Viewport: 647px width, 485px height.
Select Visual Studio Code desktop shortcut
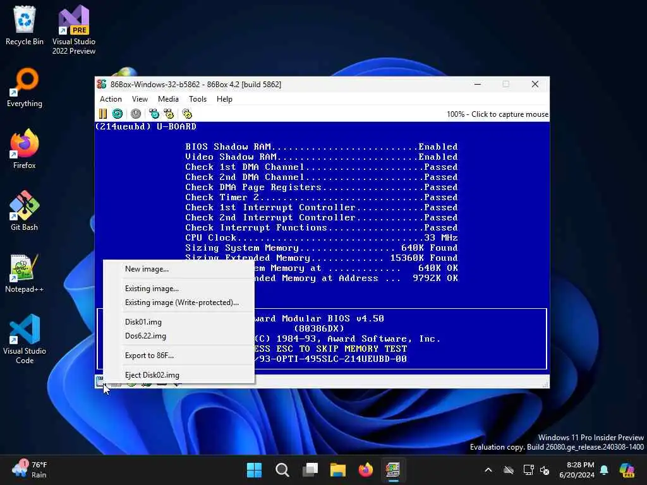click(25, 339)
